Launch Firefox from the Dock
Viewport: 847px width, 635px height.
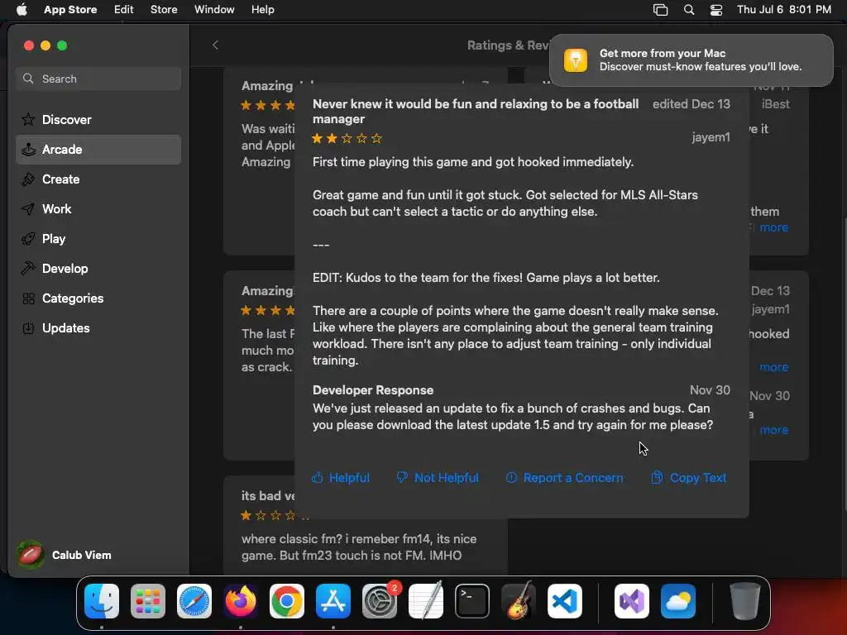(241, 601)
